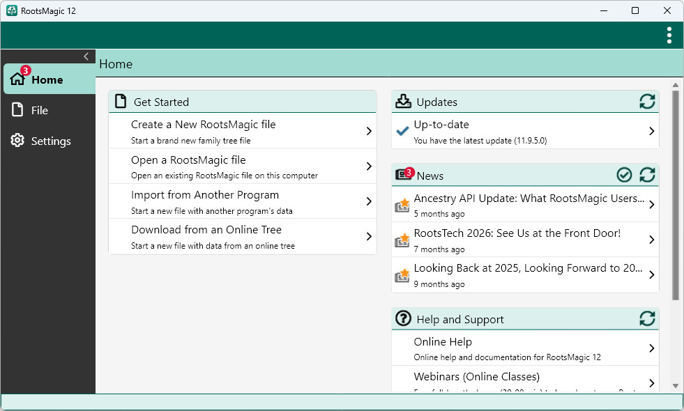The width and height of the screenshot is (684, 411).
Task: Open the Ancestry API Update news article
Action: click(525, 204)
